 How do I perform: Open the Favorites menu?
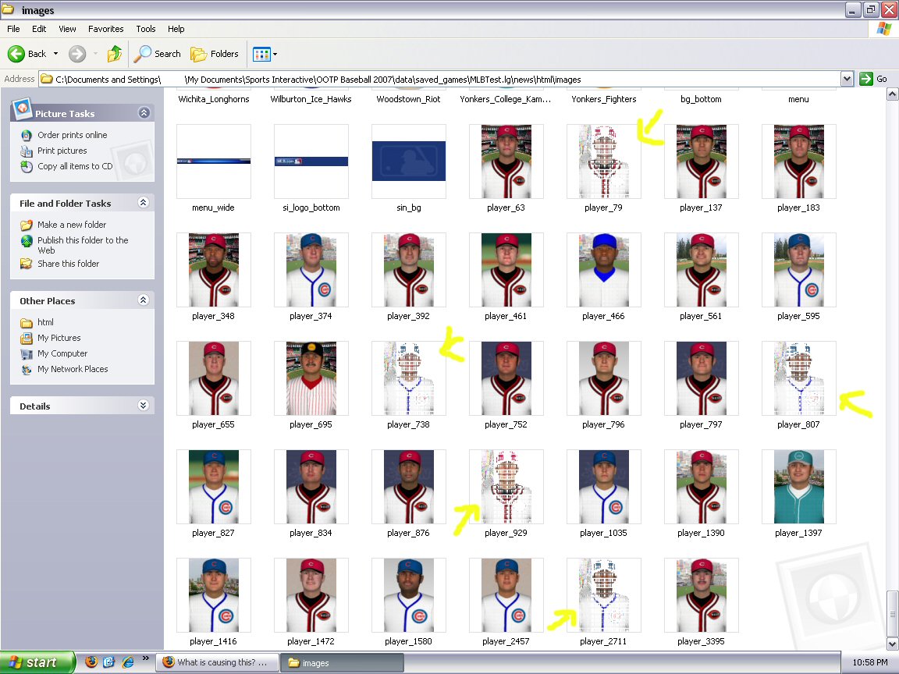105,29
